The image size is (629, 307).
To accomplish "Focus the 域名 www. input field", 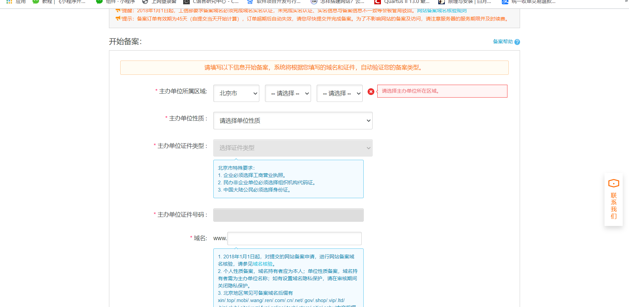I will pyautogui.click(x=294, y=239).
